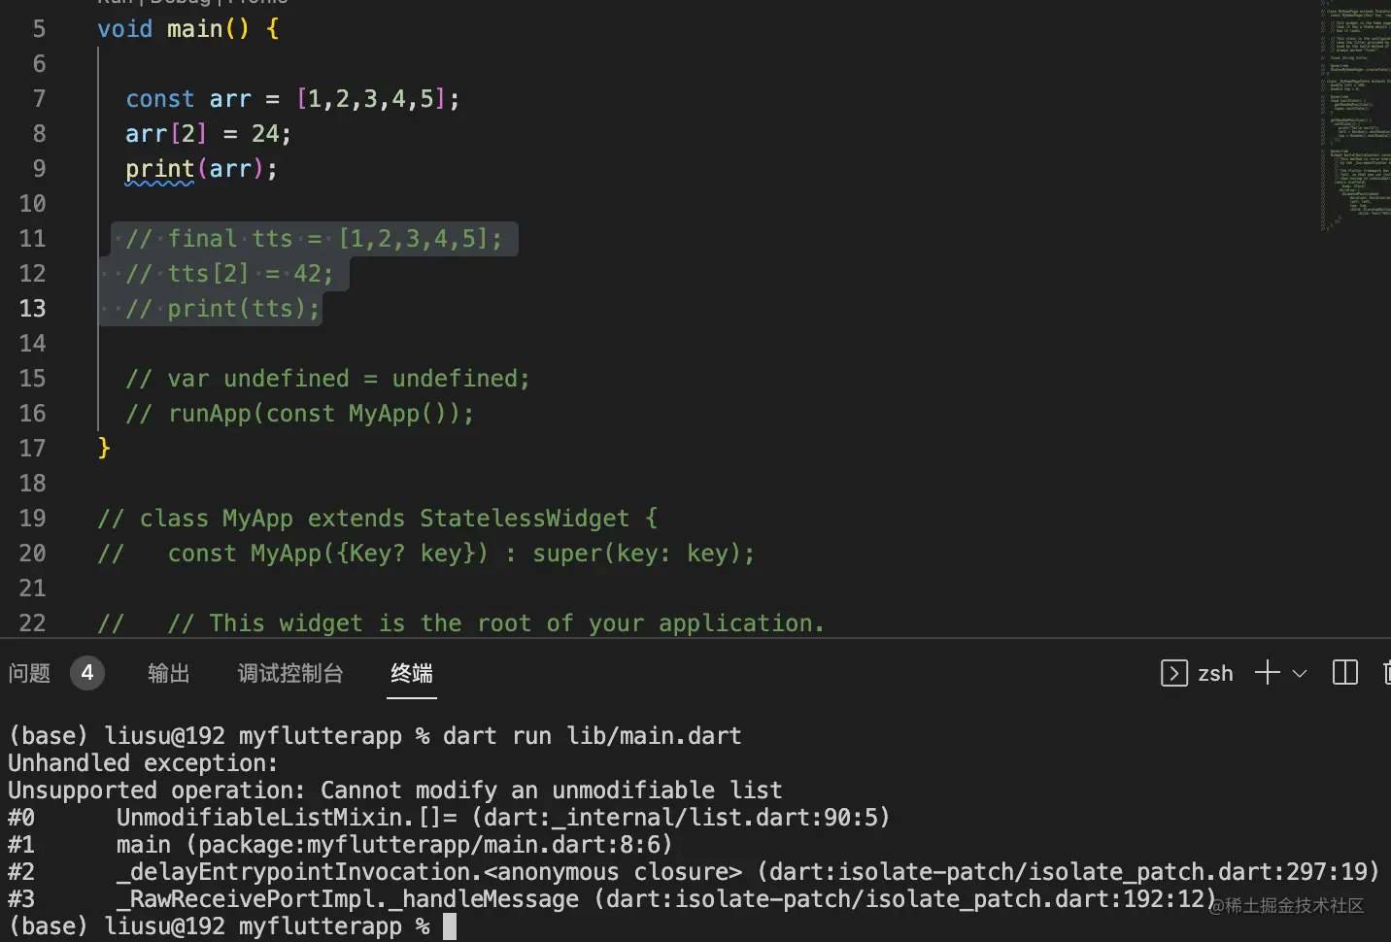Image resolution: width=1391 pixels, height=942 pixels.
Task: Click 'arr[2] = 24;' statement
Action: (208, 133)
